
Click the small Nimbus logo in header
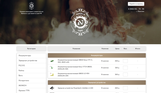(x=31, y=6)
